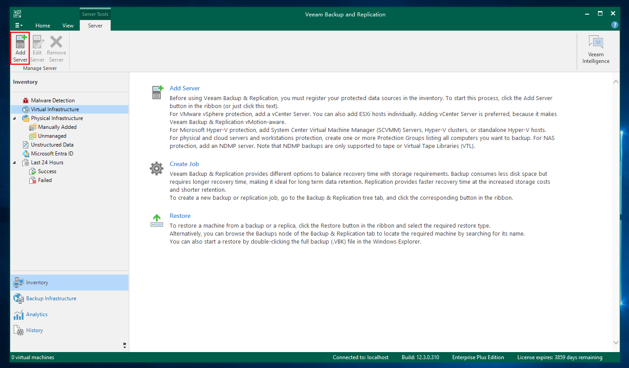This screenshot has width=629, height=368.
Task: Open the Backup Infrastructure view
Action: 69,298
